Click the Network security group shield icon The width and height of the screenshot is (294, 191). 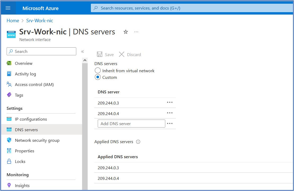tap(9, 140)
